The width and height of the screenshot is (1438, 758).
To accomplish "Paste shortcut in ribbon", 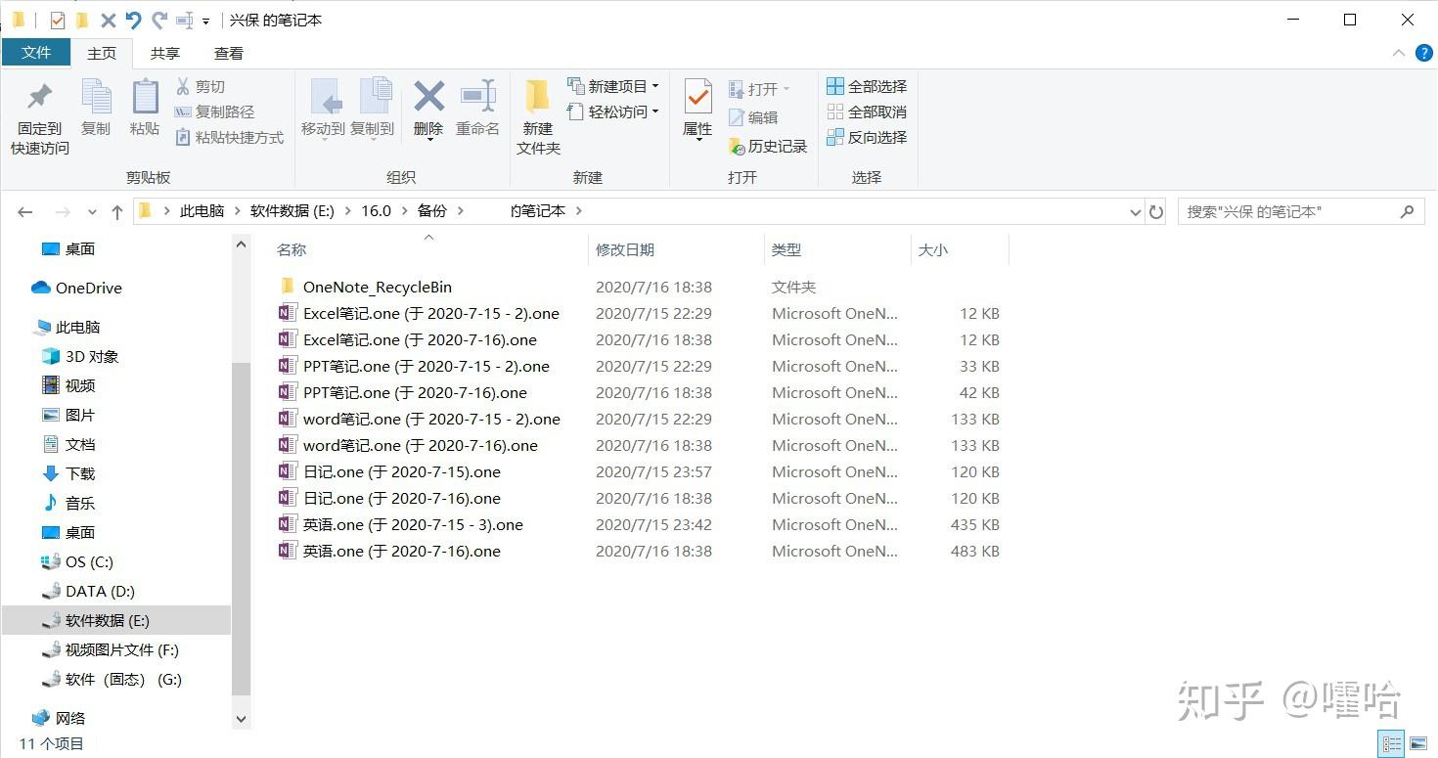I will [229, 138].
